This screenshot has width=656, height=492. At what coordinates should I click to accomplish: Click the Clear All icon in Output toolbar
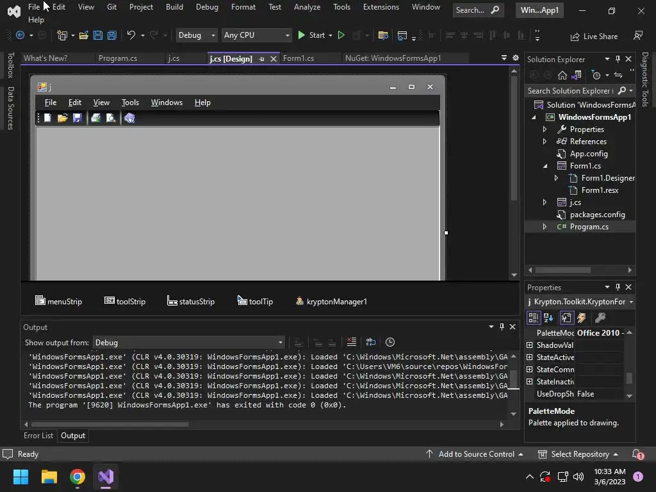(x=352, y=342)
